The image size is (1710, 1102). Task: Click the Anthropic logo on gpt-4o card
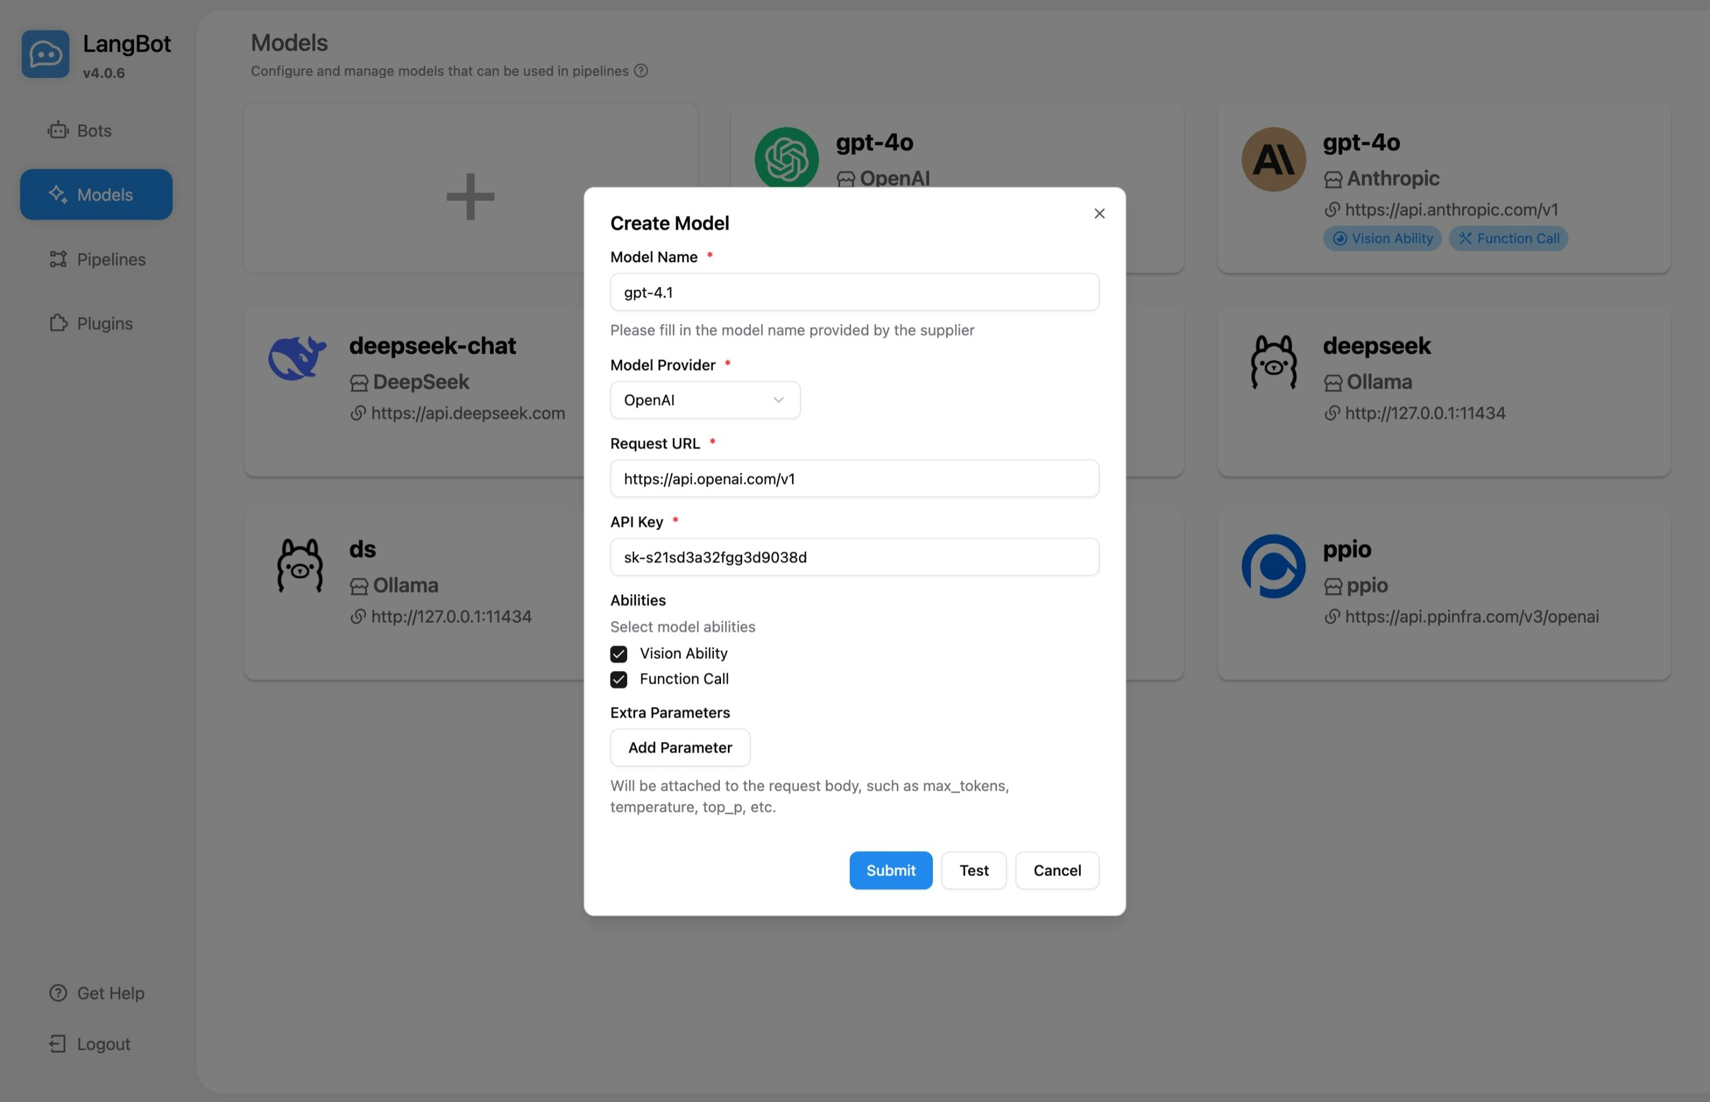coord(1274,160)
